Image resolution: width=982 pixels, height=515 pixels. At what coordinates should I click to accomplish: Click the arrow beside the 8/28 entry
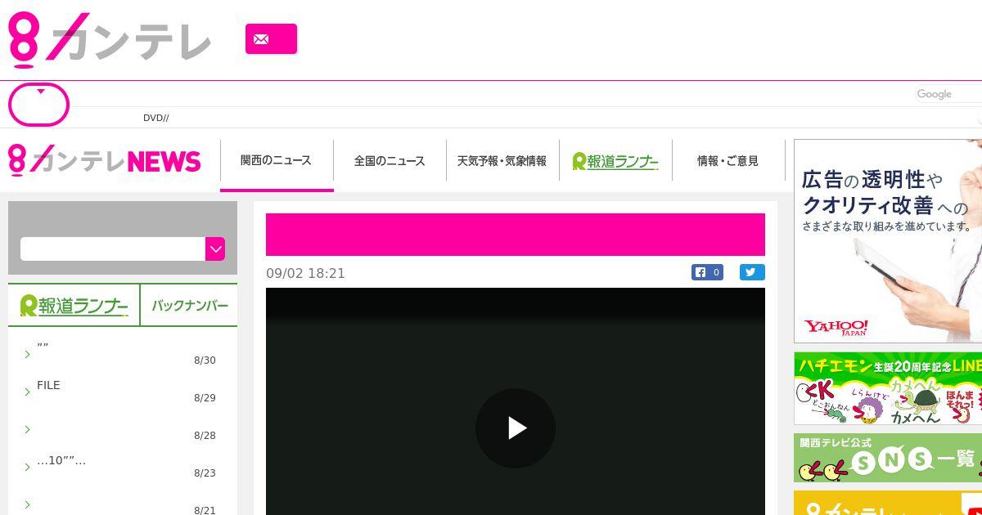pos(27,429)
